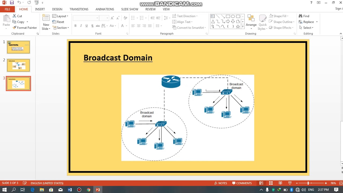
Task: Switch to Slide Sorter view
Action: click(x=271, y=183)
